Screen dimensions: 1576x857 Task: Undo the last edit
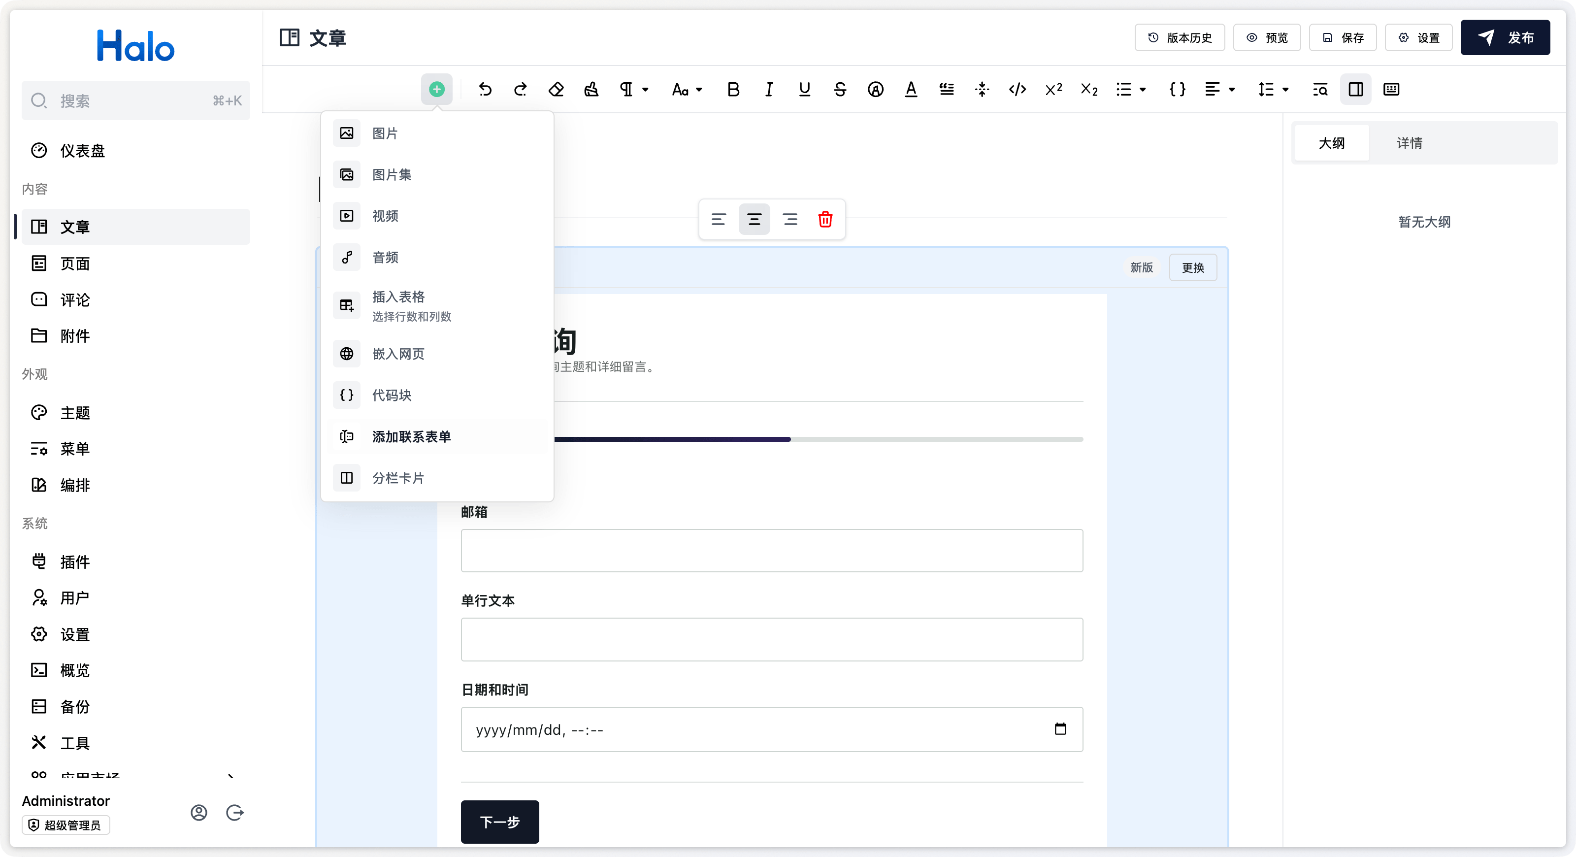tap(485, 89)
